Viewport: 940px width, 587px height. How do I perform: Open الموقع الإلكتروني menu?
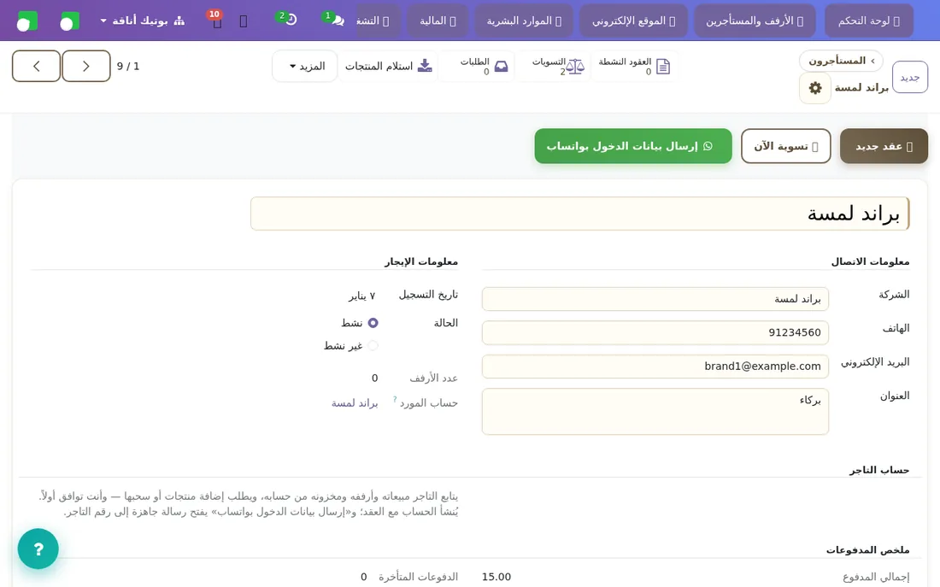tap(634, 21)
